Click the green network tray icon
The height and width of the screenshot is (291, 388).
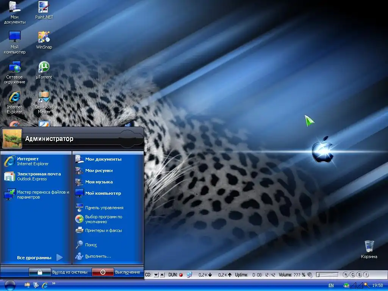pos(346,285)
